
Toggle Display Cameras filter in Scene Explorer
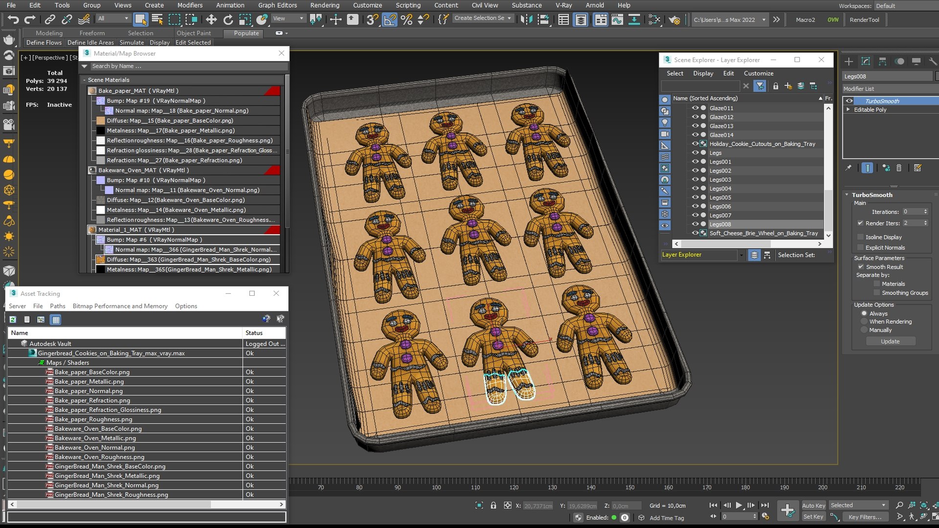665,134
